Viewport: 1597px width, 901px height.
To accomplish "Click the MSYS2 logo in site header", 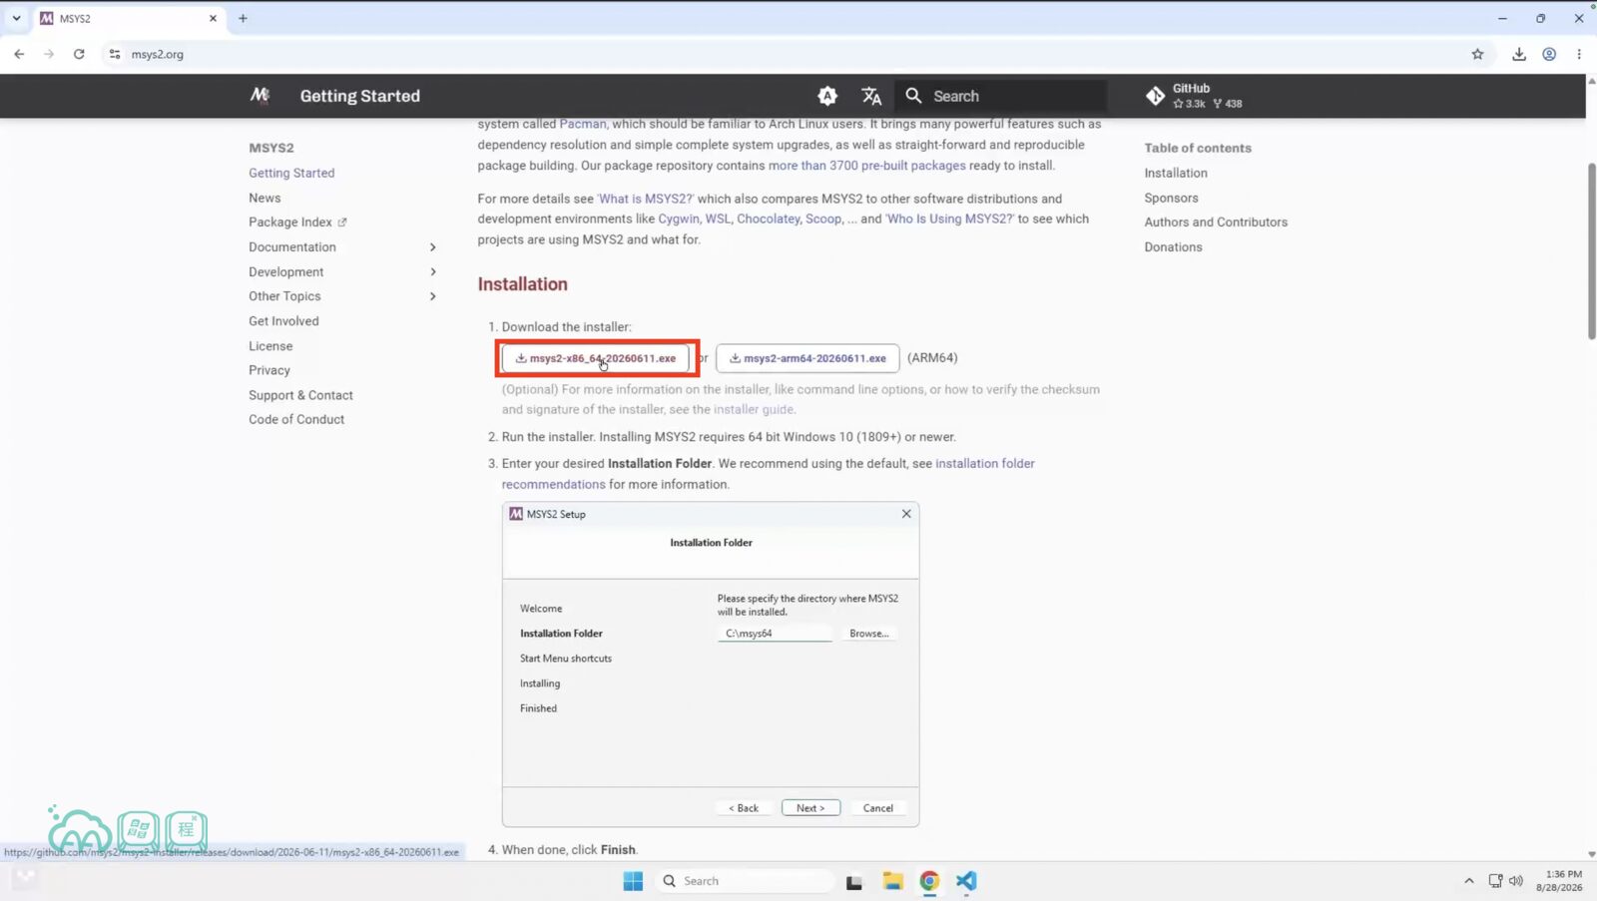I will (260, 96).
